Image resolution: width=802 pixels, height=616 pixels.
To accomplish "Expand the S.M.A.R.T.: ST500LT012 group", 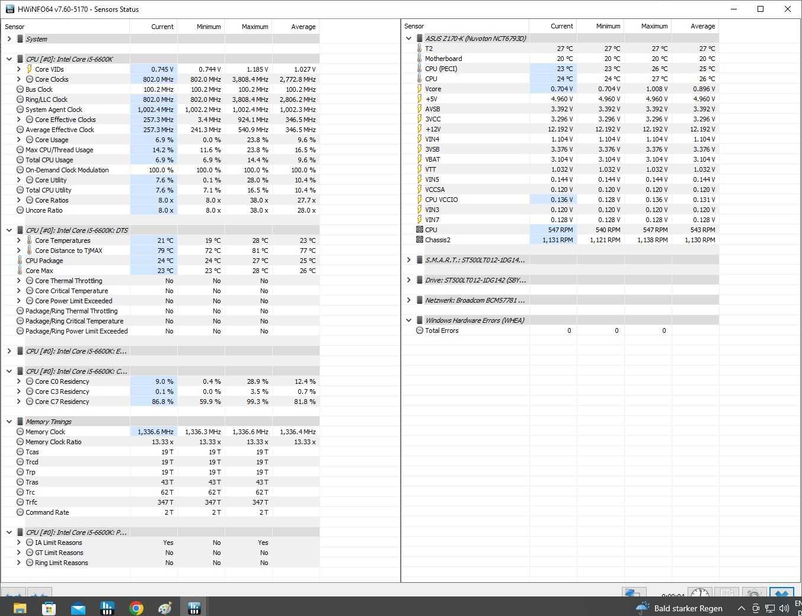I will click(x=408, y=260).
